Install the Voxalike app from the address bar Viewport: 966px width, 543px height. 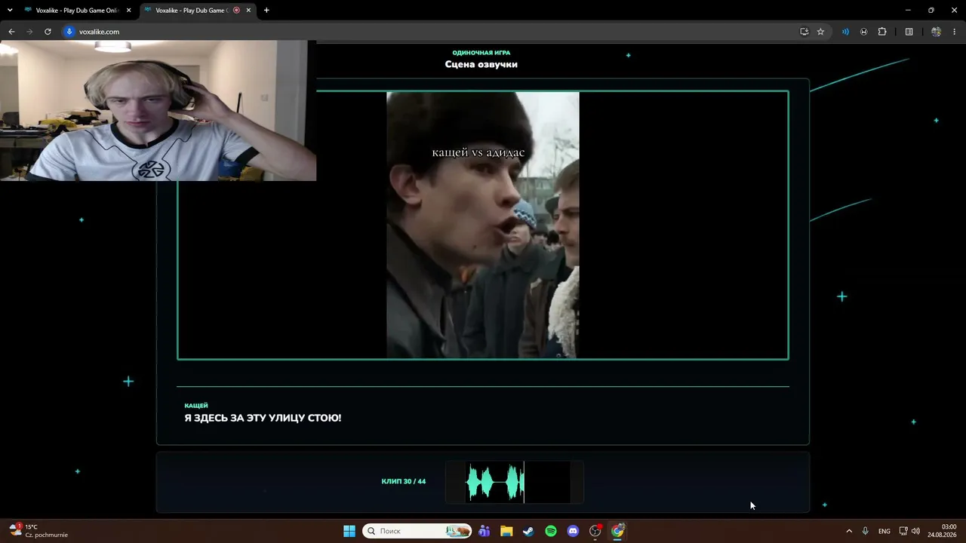[x=804, y=32]
